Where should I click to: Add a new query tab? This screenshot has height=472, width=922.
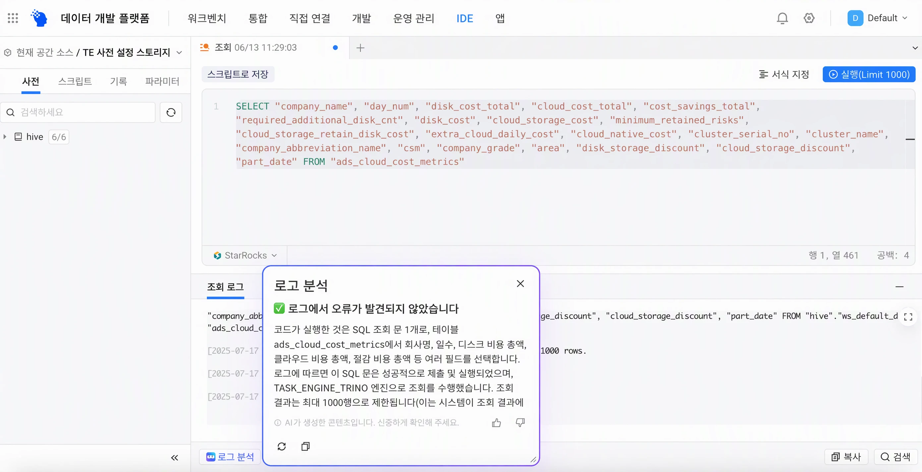(x=361, y=48)
